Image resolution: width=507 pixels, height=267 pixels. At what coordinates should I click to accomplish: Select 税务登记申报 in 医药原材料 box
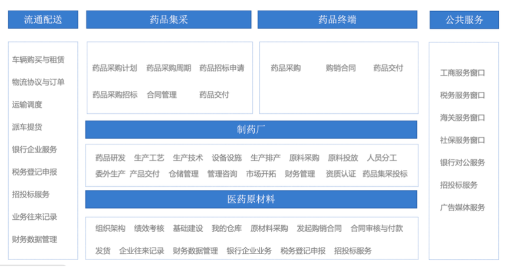tap(303, 251)
